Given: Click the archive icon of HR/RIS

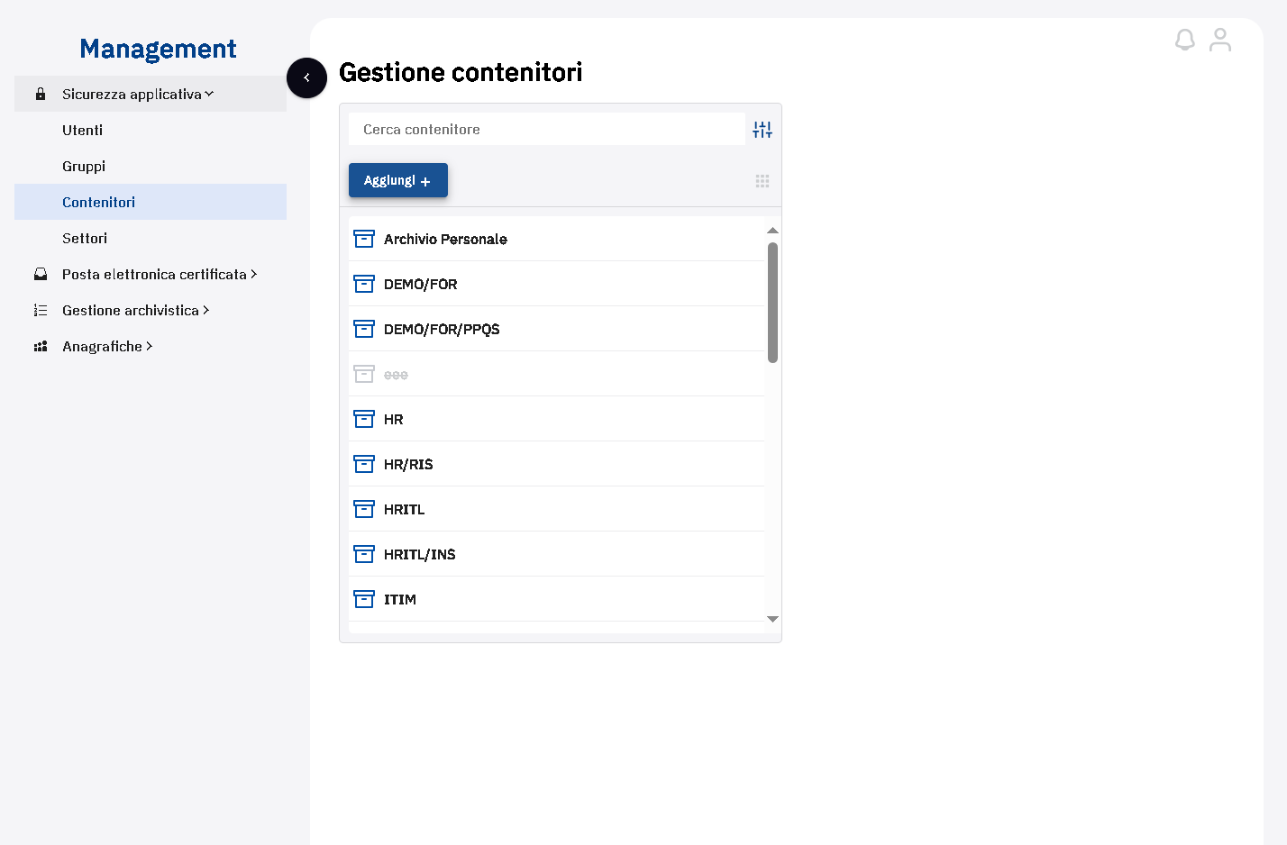Looking at the screenshot, I should tap(364, 464).
